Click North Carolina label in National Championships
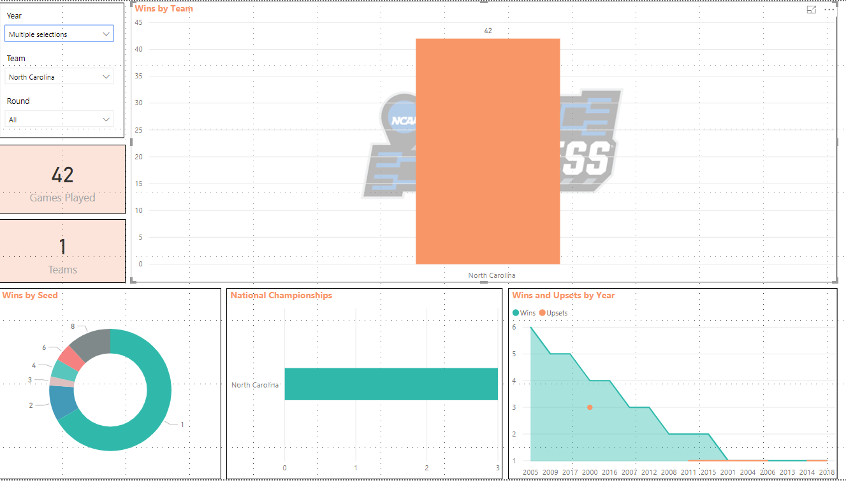This screenshot has height=485, width=846. click(x=255, y=385)
